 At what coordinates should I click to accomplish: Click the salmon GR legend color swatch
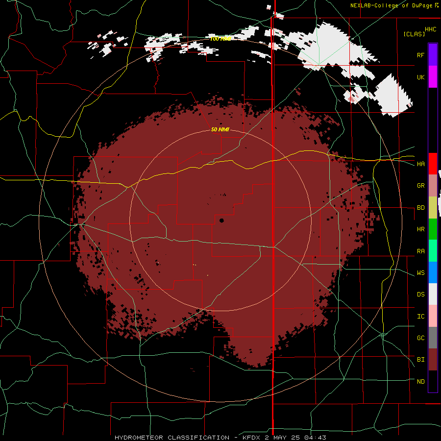point(433,186)
